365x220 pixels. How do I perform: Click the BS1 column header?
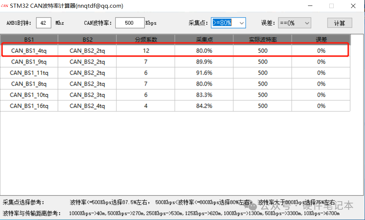(29, 39)
